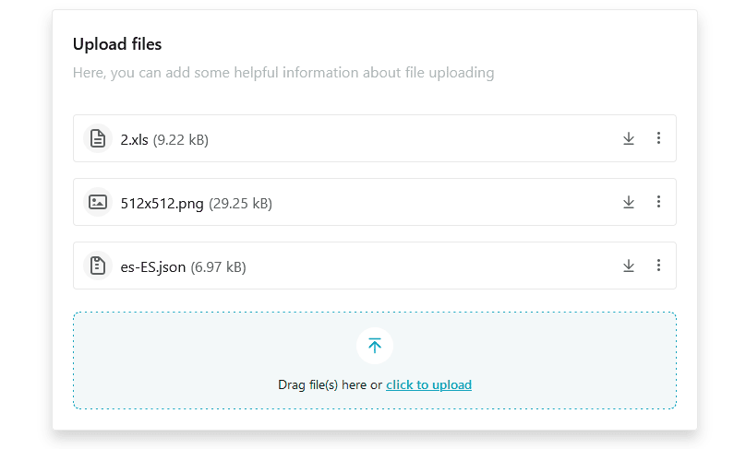Open more options for 512x512.png
Screen dimensions: 734x449
click(658, 201)
